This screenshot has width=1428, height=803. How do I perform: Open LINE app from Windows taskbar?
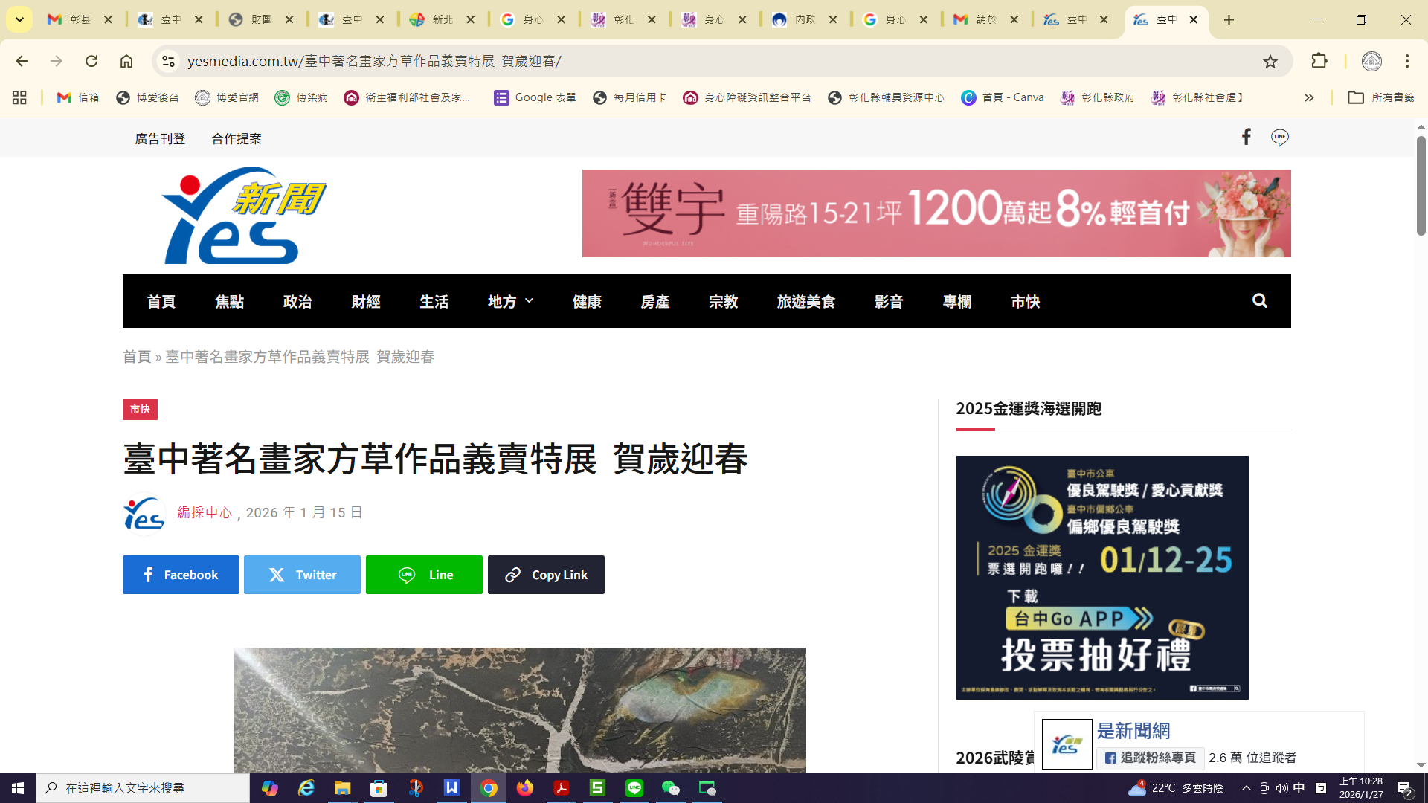(634, 788)
